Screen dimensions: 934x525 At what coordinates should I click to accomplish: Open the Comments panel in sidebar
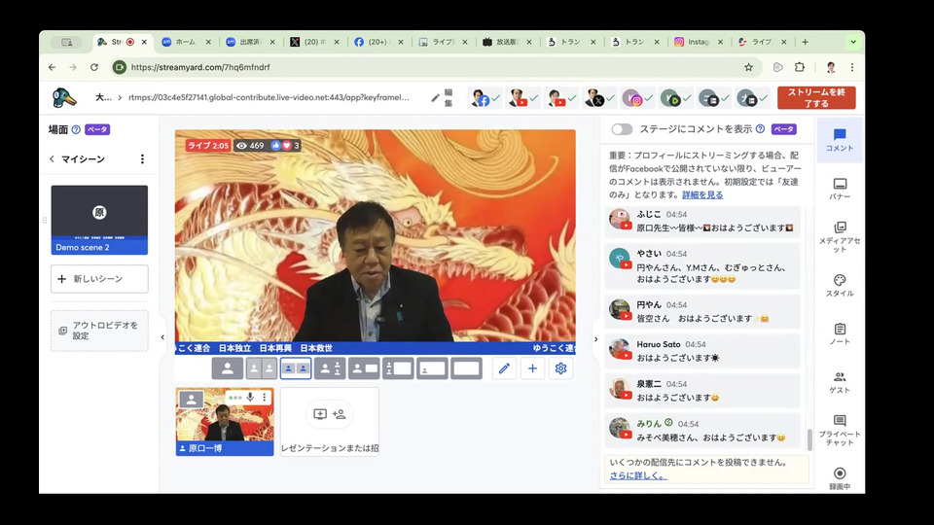coord(840,140)
